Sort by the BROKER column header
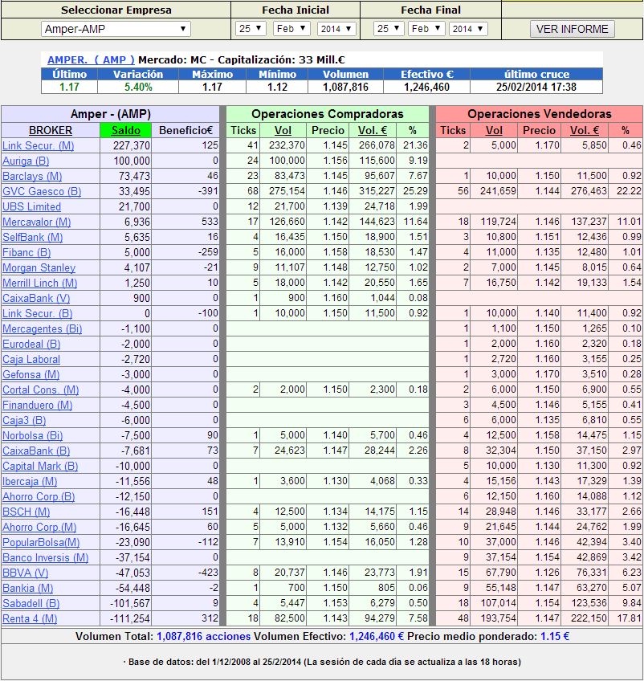The height and width of the screenshot is (681, 644). point(51,130)
